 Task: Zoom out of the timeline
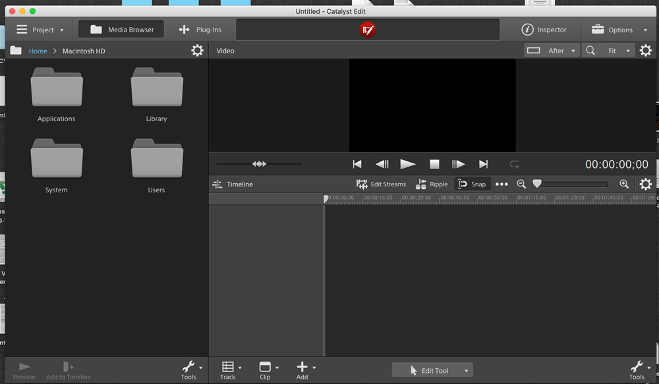coord(521,184)
